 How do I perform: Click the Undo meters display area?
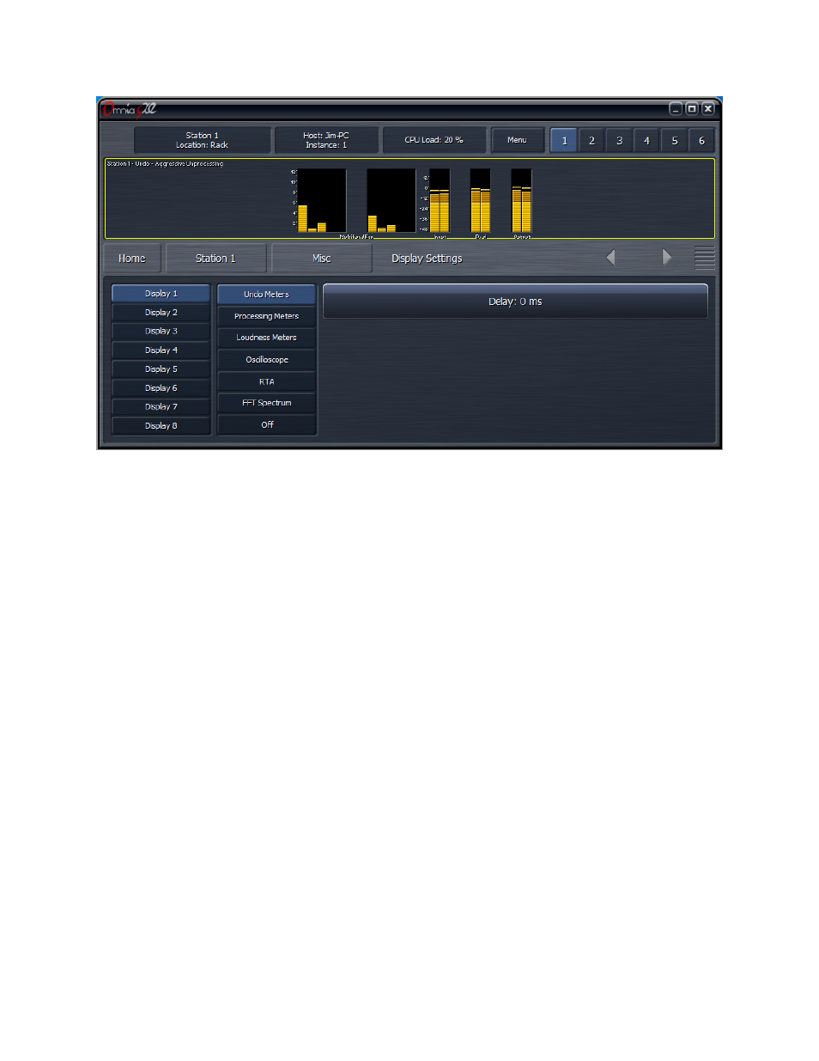(x=409, y=198)
